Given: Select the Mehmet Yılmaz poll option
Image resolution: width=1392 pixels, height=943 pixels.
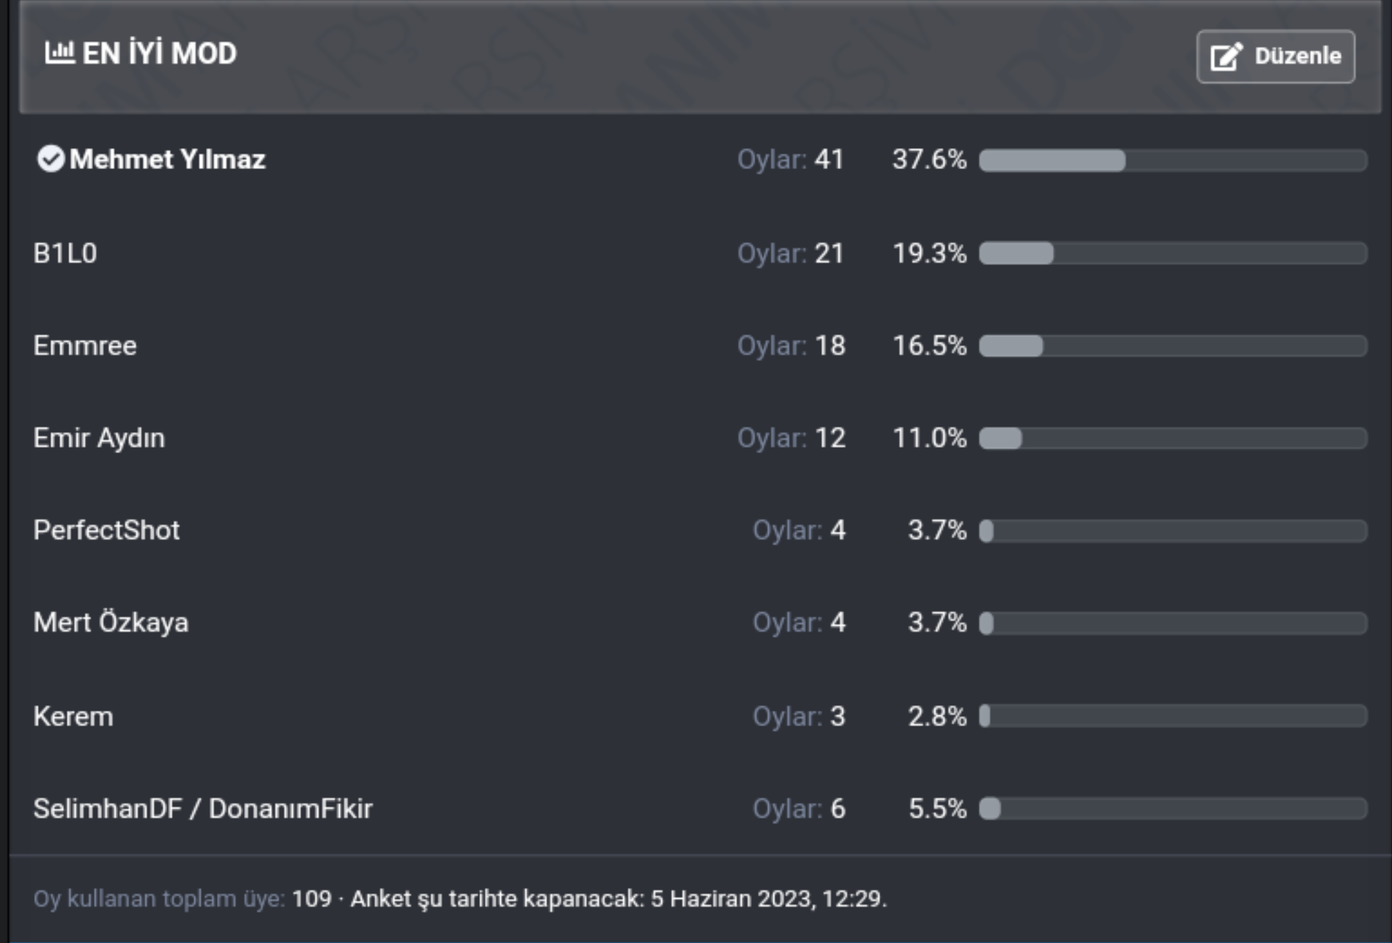Looking at the screenshot, I should coord(167,160).
